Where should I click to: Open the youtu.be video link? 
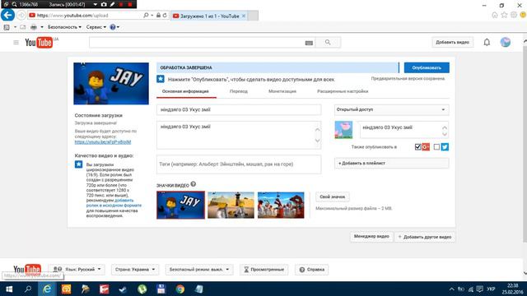[x=103, y=142]
